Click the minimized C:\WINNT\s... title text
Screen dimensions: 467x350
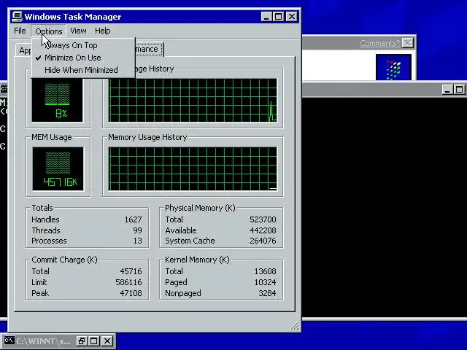pyautogui.click(x=43, y=341)
